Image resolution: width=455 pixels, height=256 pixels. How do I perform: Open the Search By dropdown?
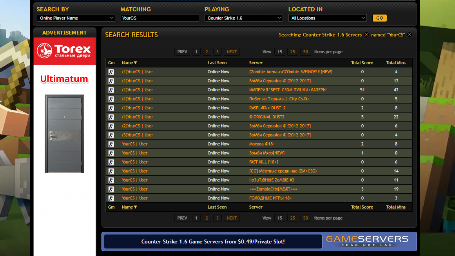pos(76,18)
